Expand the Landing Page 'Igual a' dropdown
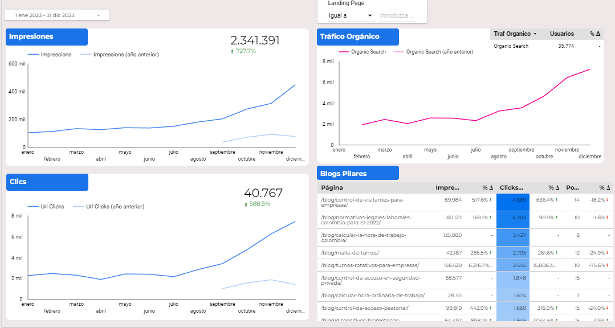This screenshot has width=615, height=328. click(351, 16)
